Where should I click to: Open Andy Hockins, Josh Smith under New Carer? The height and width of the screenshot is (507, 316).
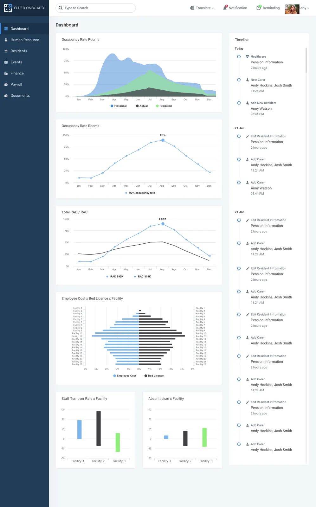pos(271,86)
